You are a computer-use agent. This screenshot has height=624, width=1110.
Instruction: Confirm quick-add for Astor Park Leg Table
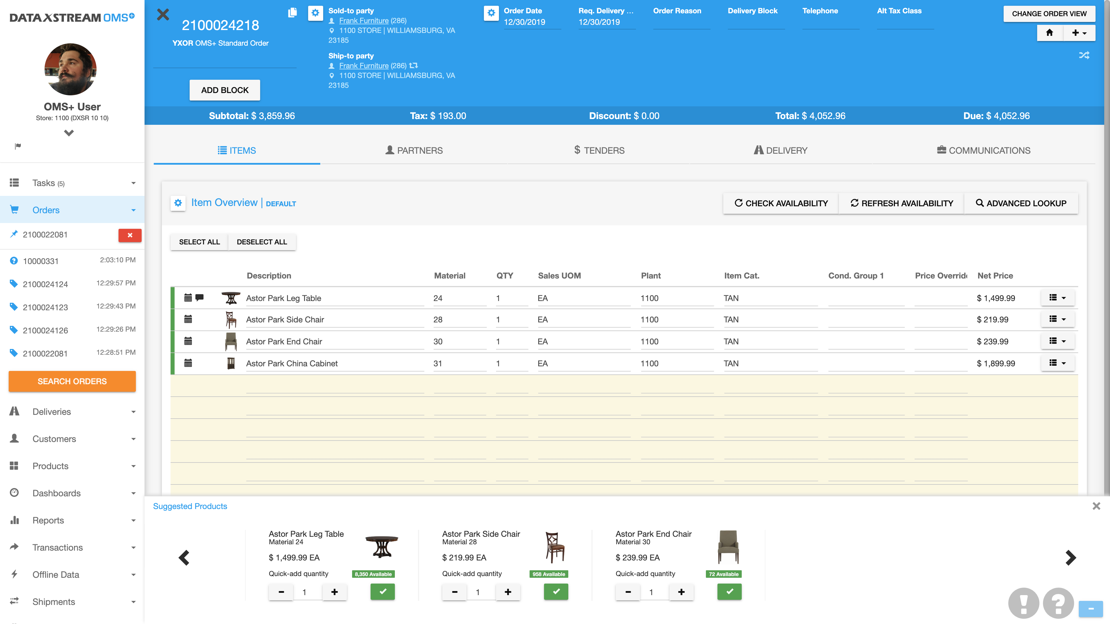tap(382, 591)
